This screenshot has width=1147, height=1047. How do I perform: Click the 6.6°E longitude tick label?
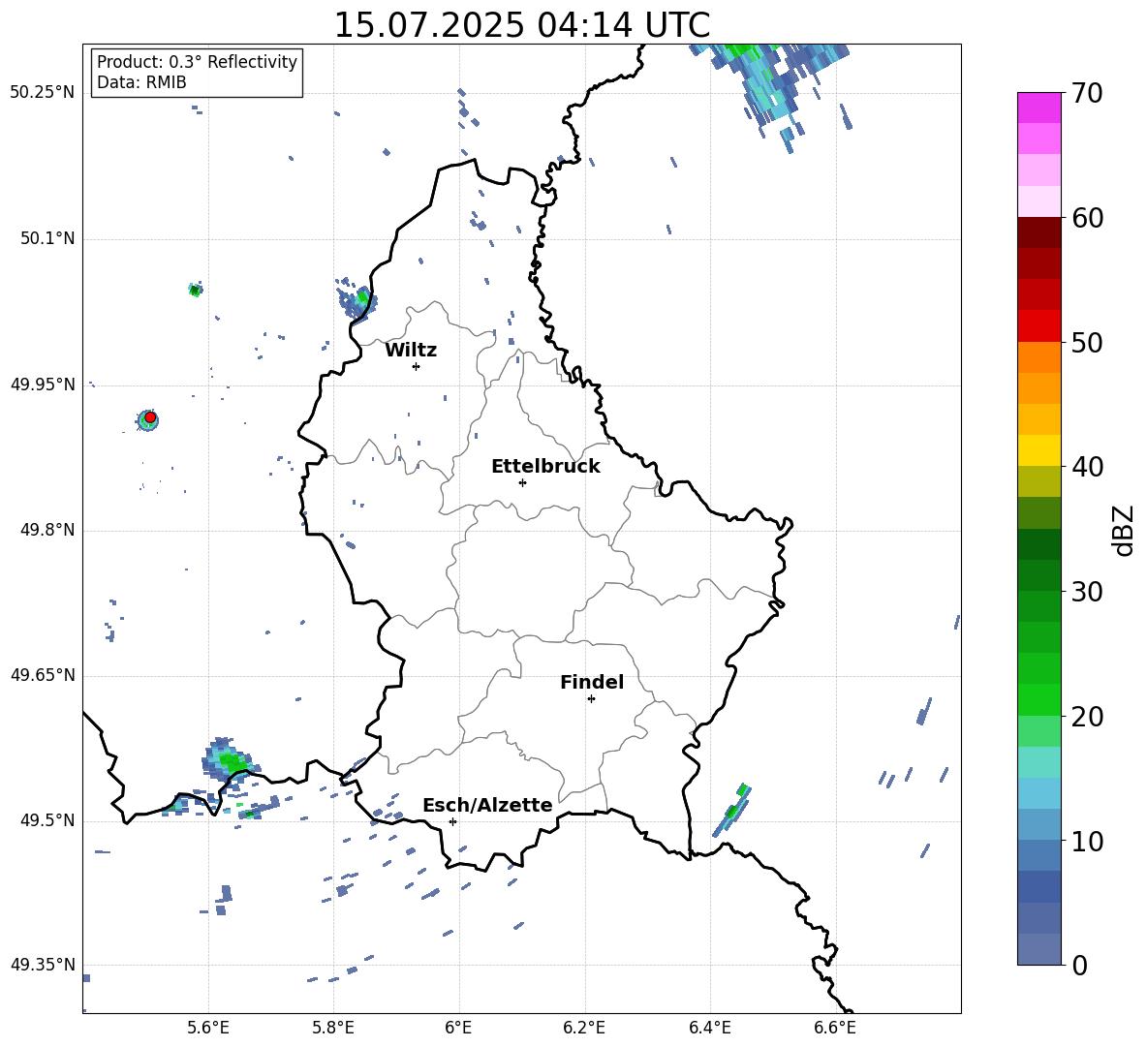835,1028
